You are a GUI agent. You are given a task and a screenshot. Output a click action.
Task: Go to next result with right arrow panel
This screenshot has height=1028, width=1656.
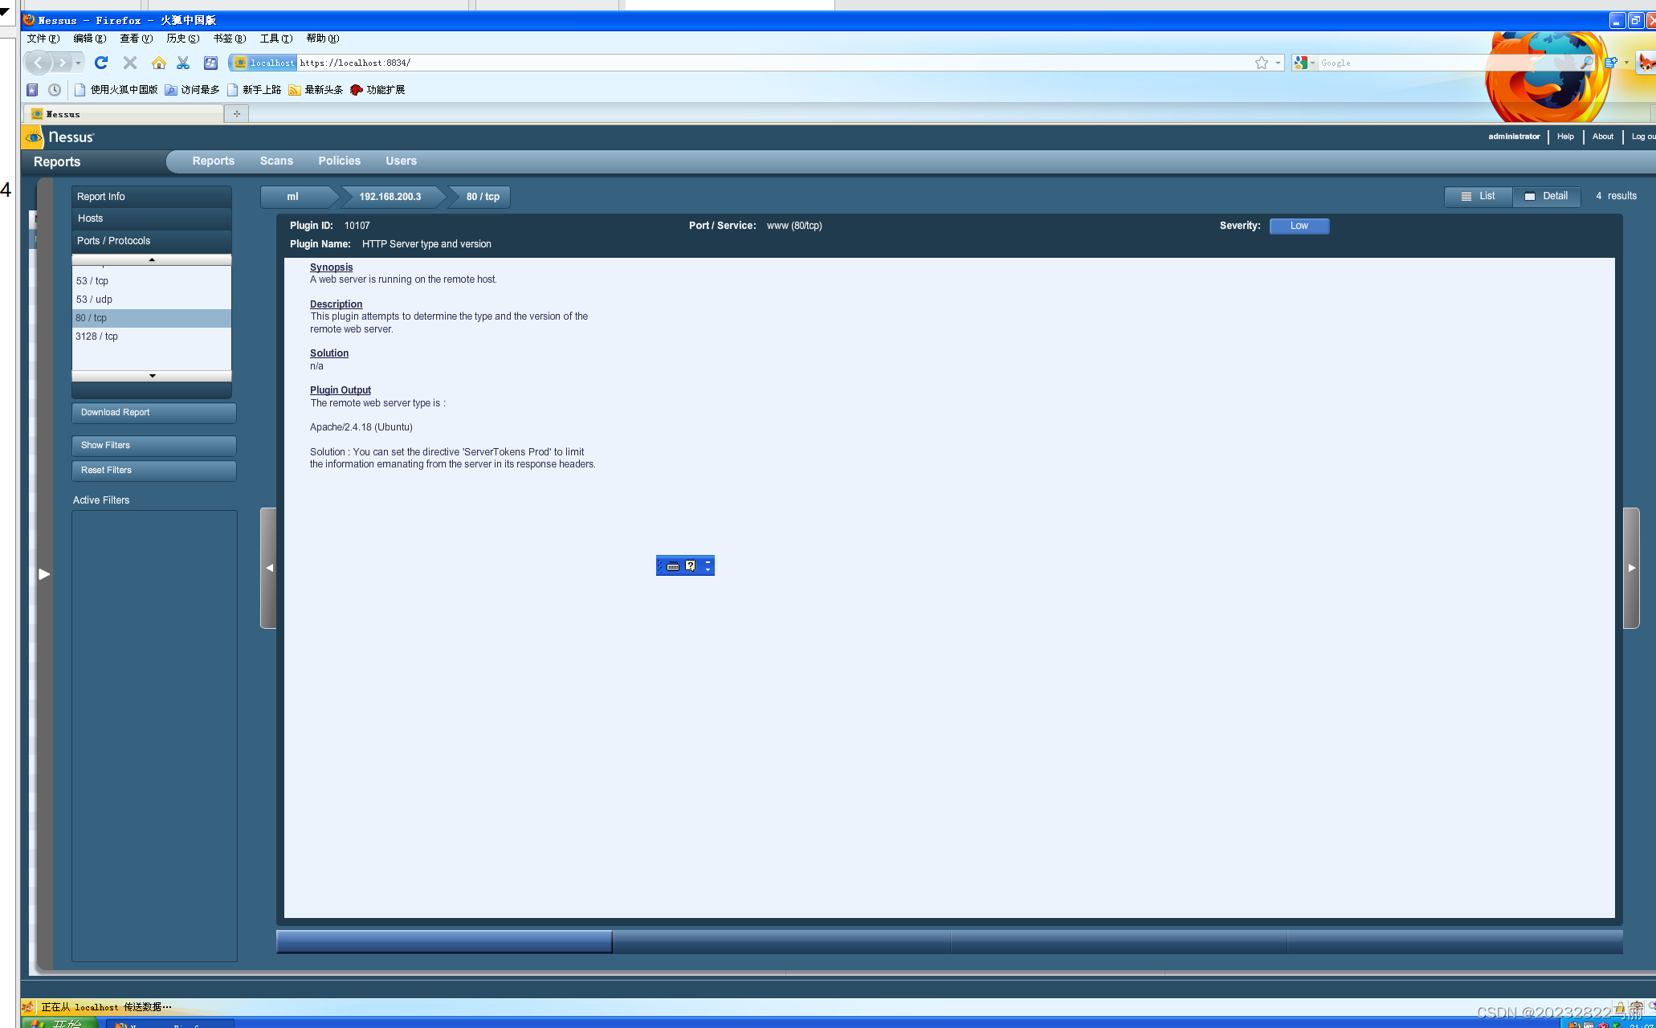point(1631,568)
